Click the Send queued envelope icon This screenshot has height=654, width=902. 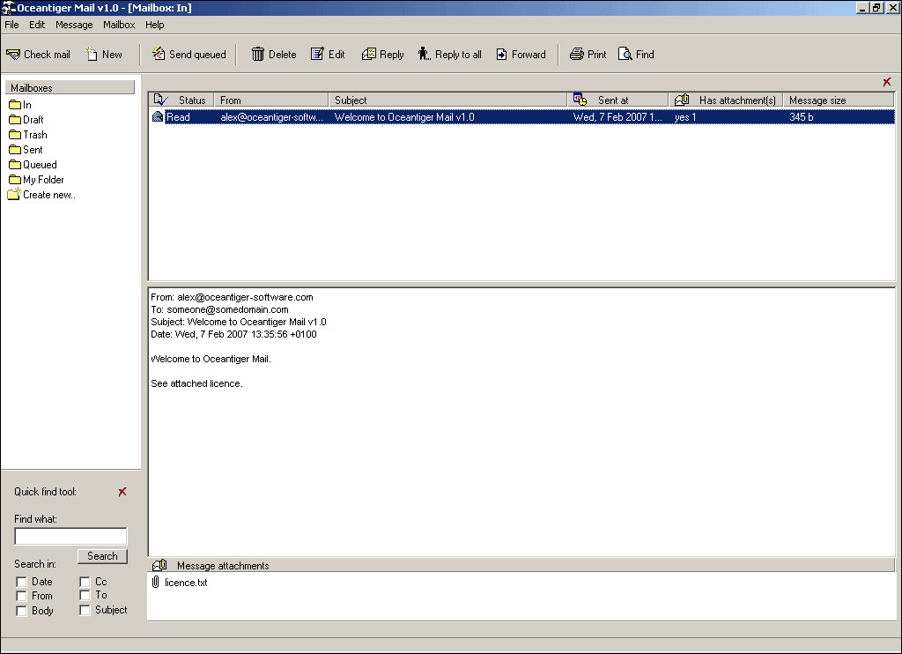click(x=159, y=54)
